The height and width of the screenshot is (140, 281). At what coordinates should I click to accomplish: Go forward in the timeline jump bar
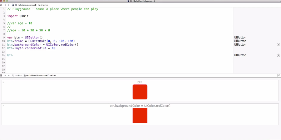9,76
